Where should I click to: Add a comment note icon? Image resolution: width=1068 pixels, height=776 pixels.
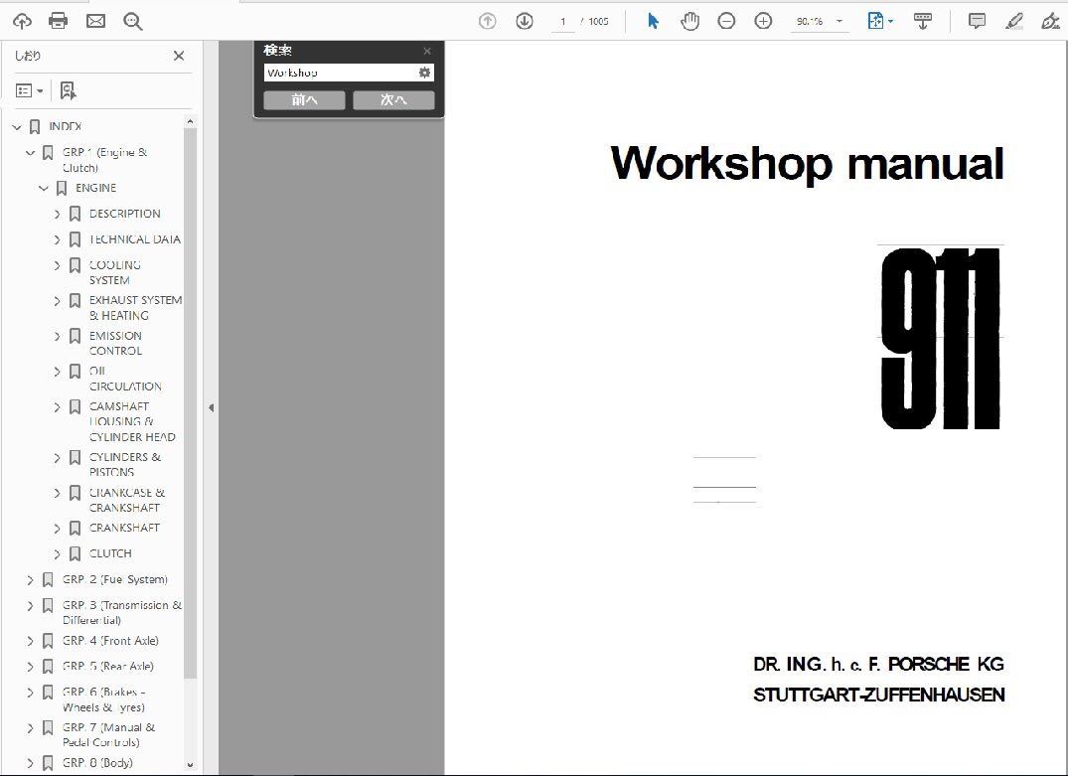click(977, 21)
